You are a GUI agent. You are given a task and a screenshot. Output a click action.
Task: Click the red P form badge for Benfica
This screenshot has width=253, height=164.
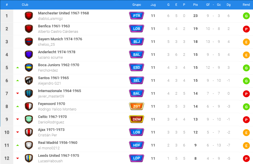(x=246, y=29)
